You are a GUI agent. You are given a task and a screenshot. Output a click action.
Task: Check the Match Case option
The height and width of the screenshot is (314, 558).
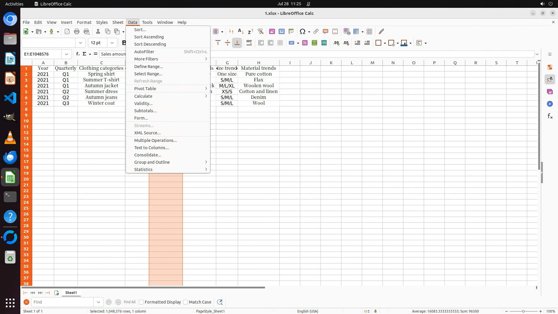(x=185, y=302)
